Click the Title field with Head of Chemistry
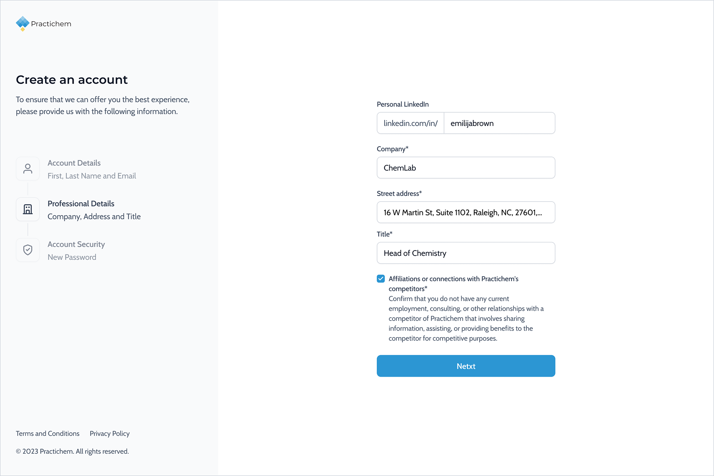This screenshot has width=714, height=476. 466,253
